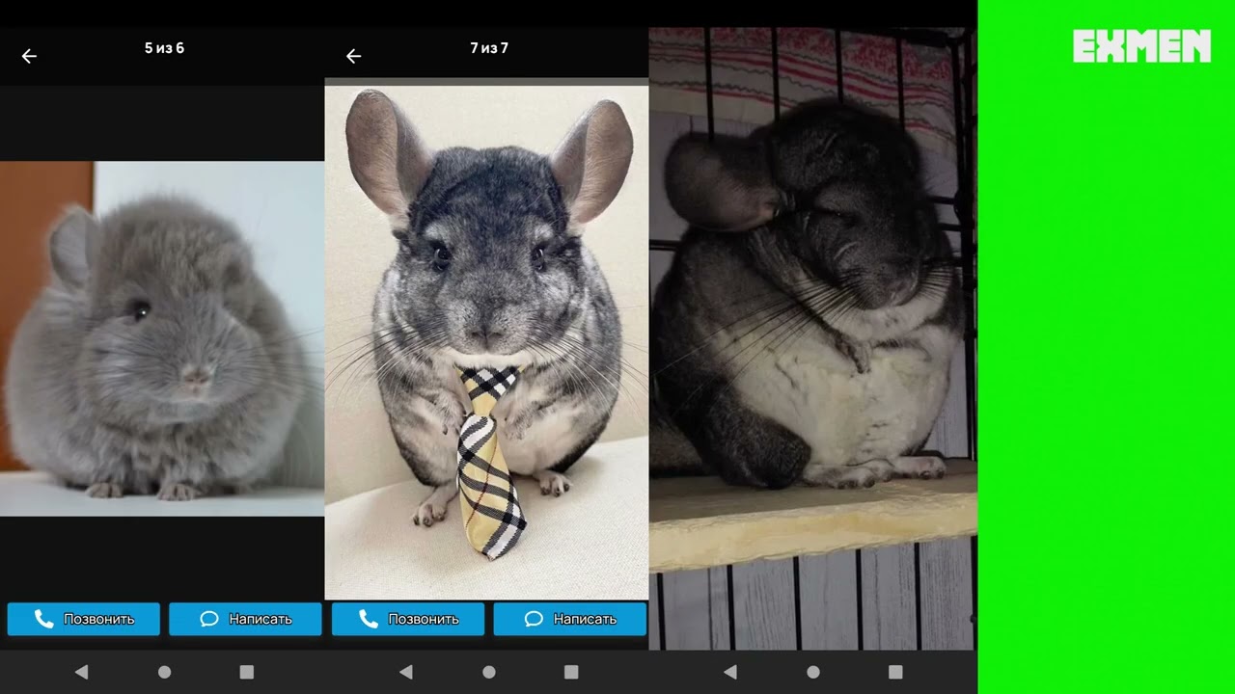Click the "7 из 7" photo counter

(489, 48)
